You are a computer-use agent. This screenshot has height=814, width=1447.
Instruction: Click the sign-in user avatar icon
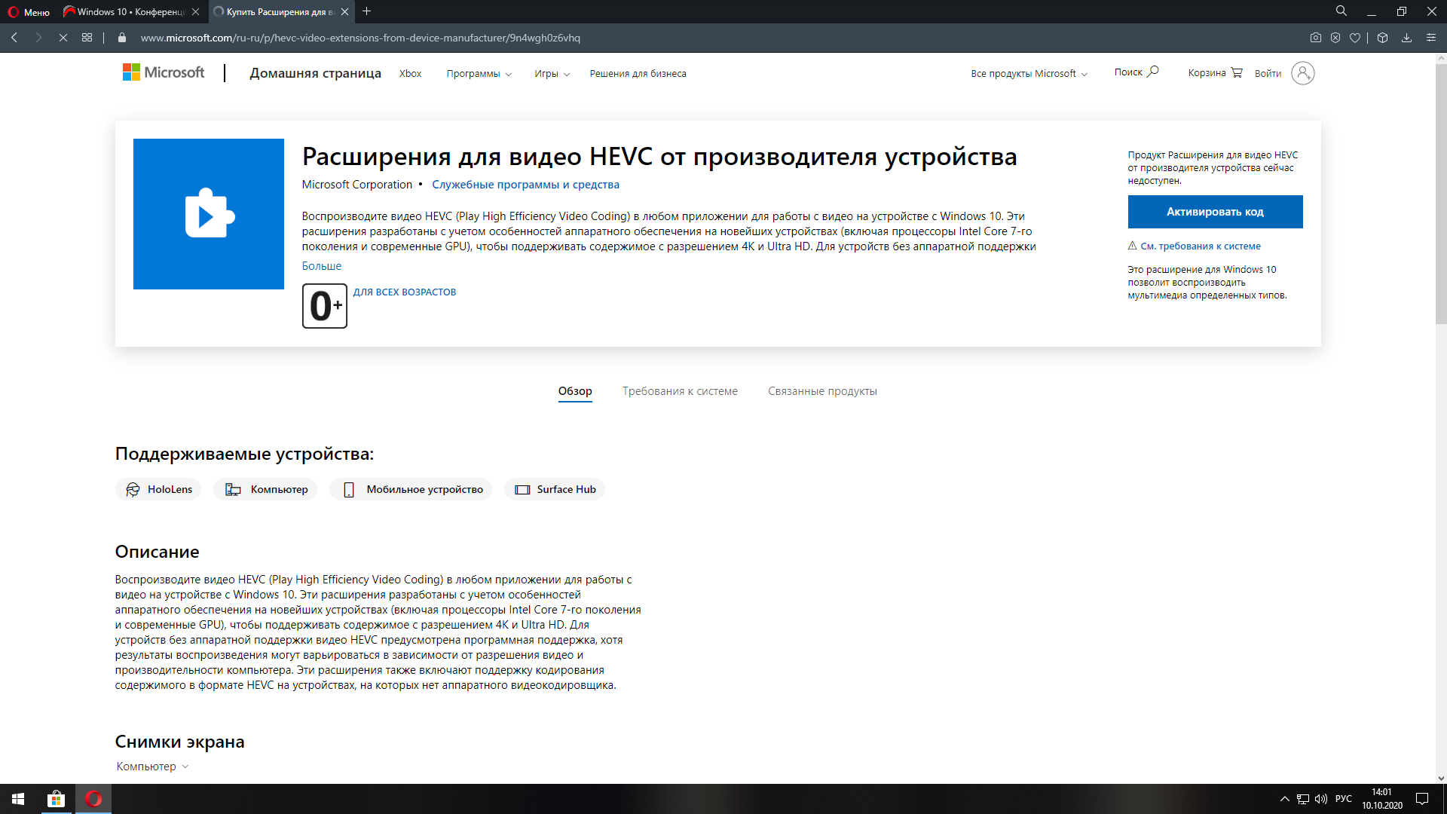pyautogui.click(x=1302, y=73)
